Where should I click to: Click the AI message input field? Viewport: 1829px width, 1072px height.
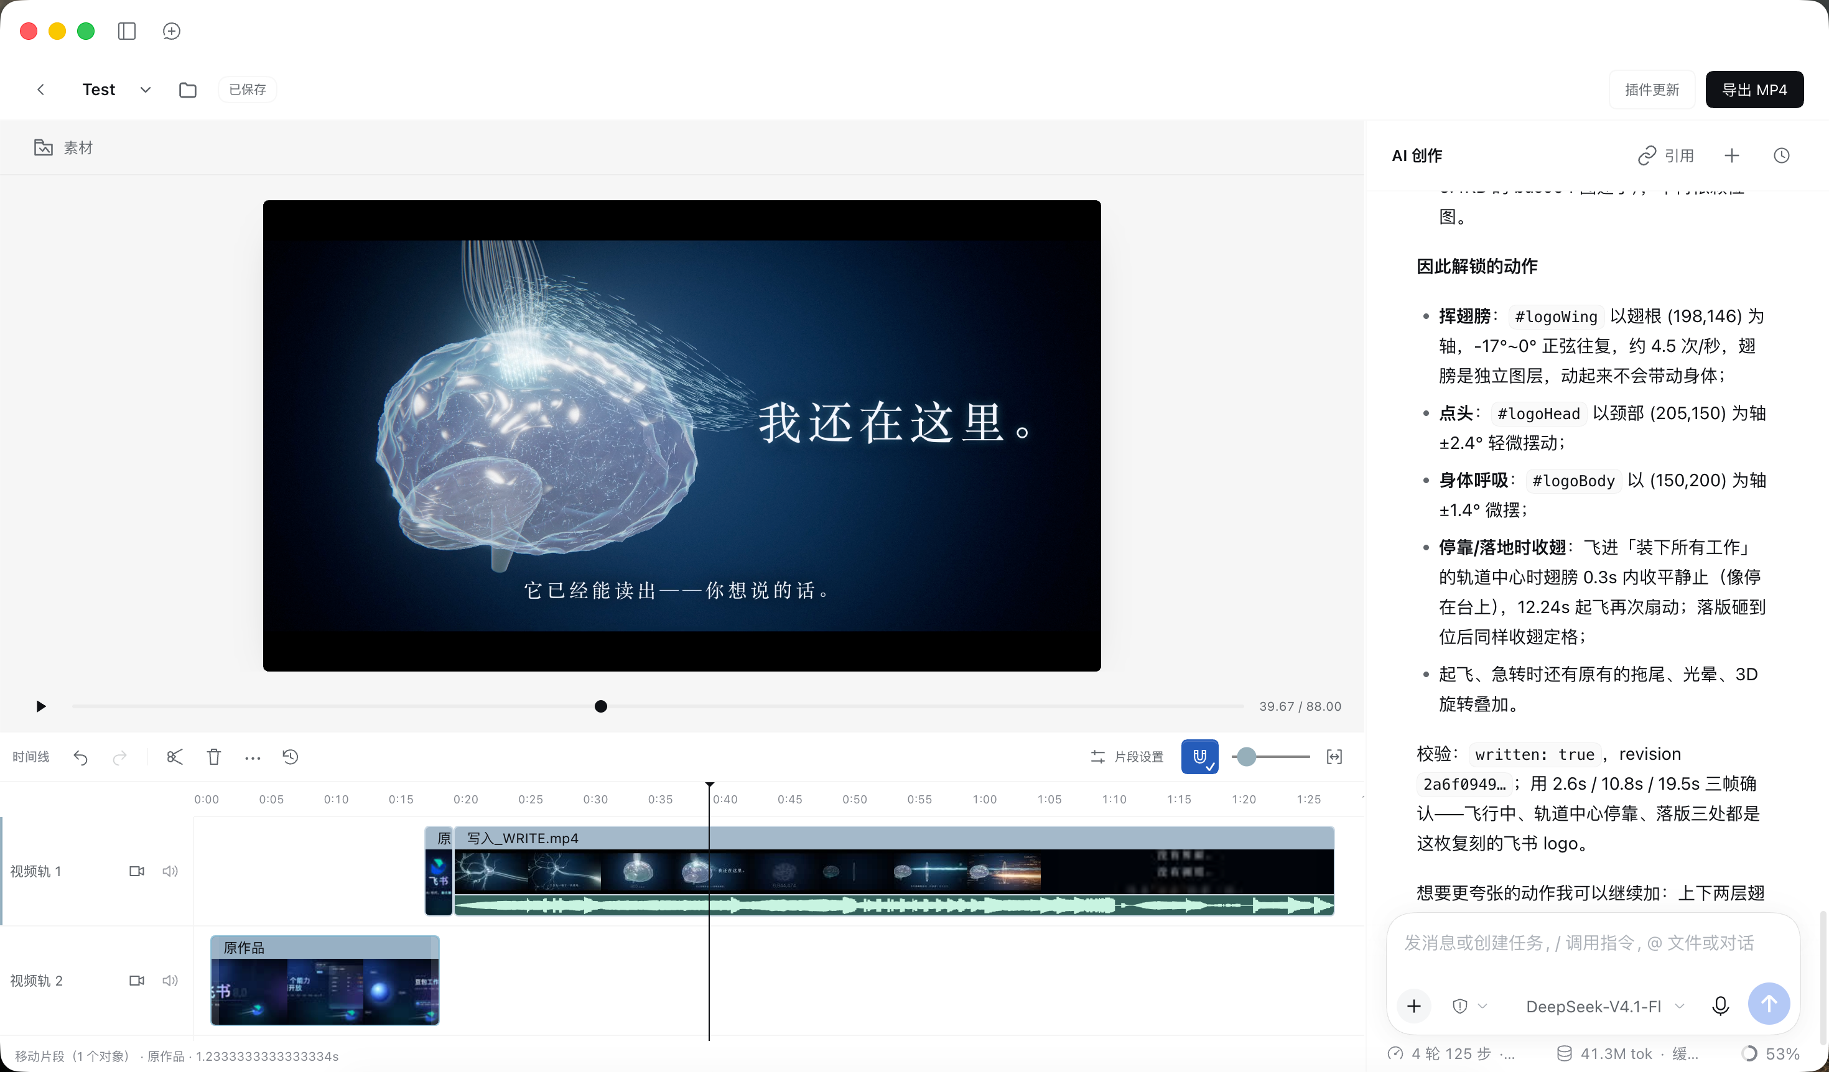tap(1593, 943)
